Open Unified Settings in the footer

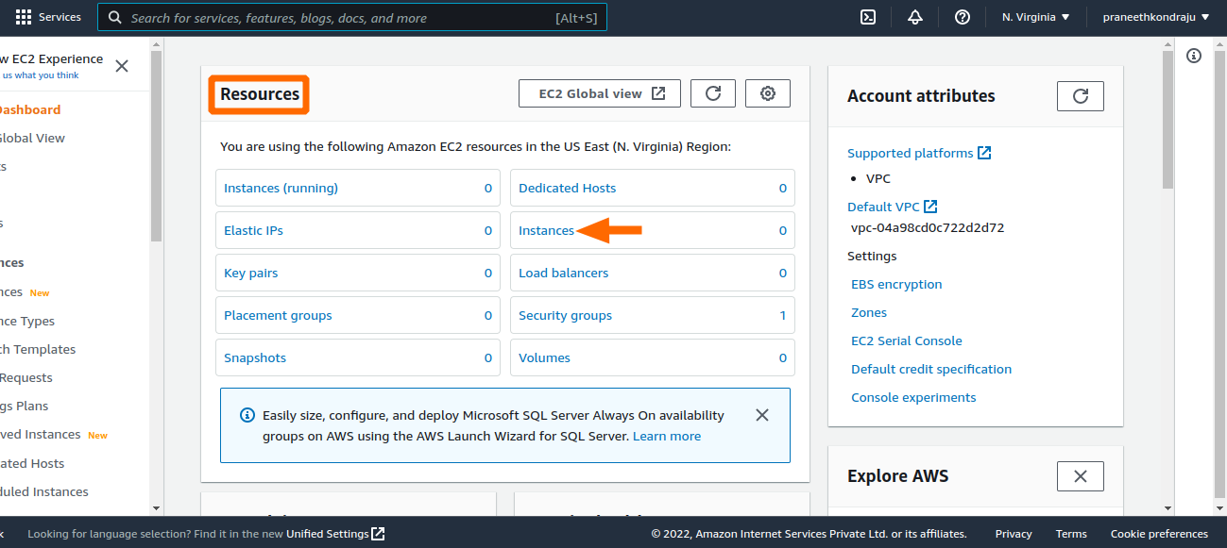point(327,534)
